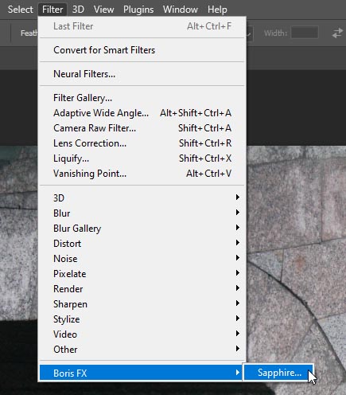Open the Liquify filter
The image size is (346, 395).
pos(142,158)
